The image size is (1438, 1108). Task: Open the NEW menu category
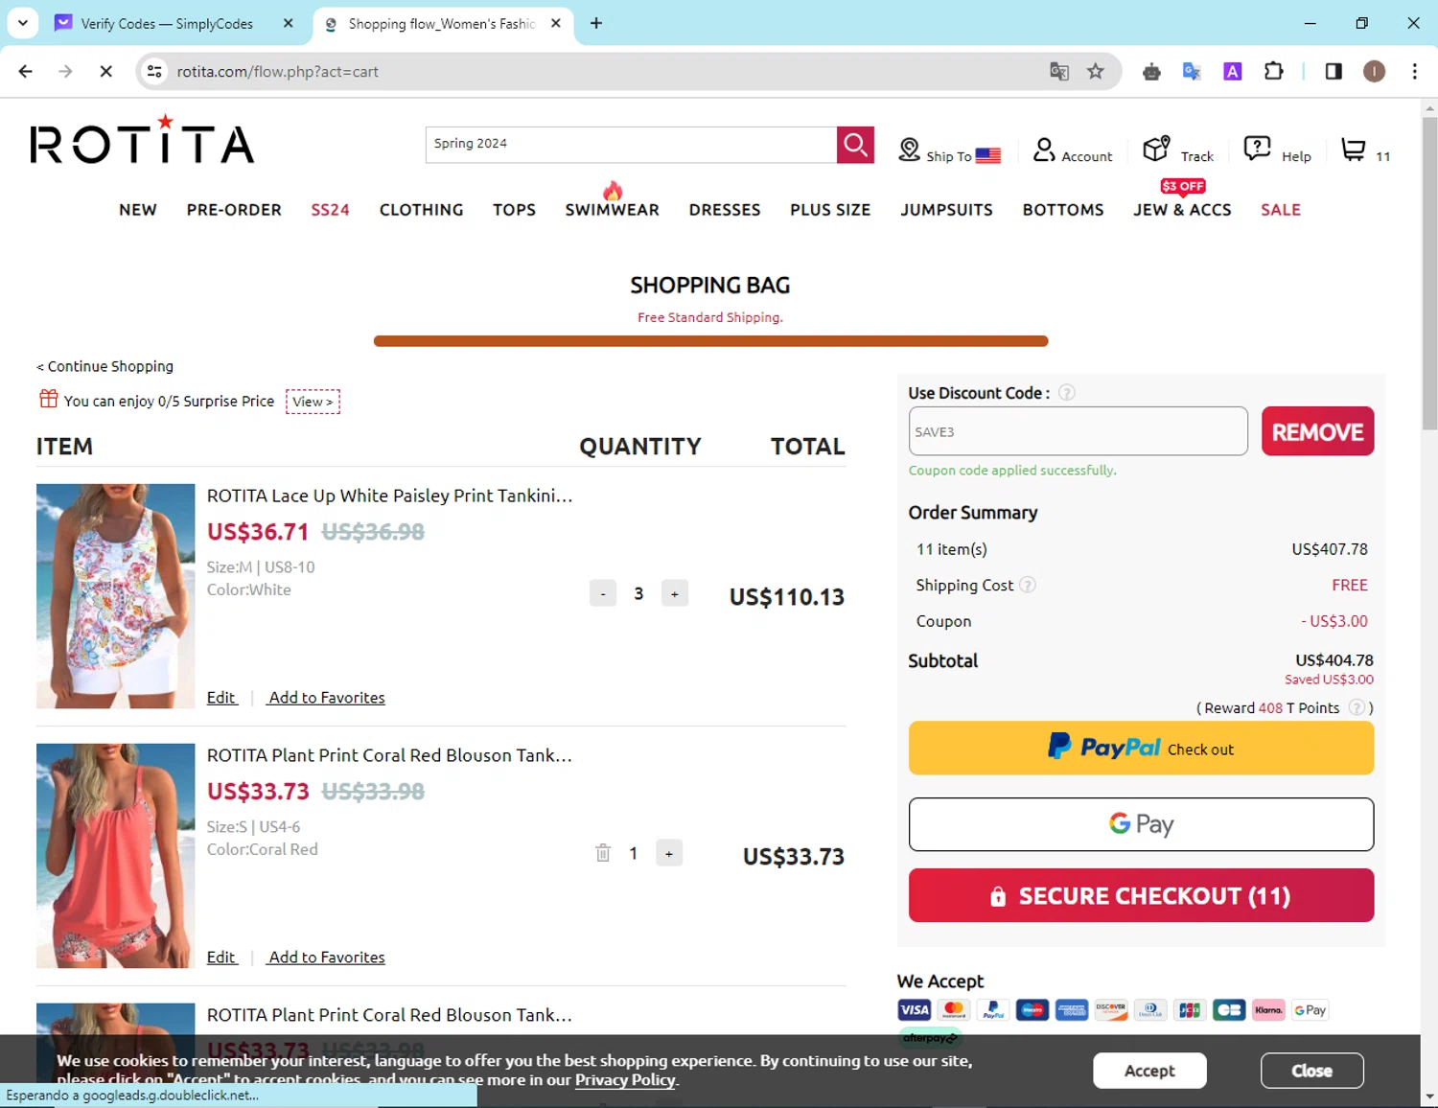[x=138, y=210]
